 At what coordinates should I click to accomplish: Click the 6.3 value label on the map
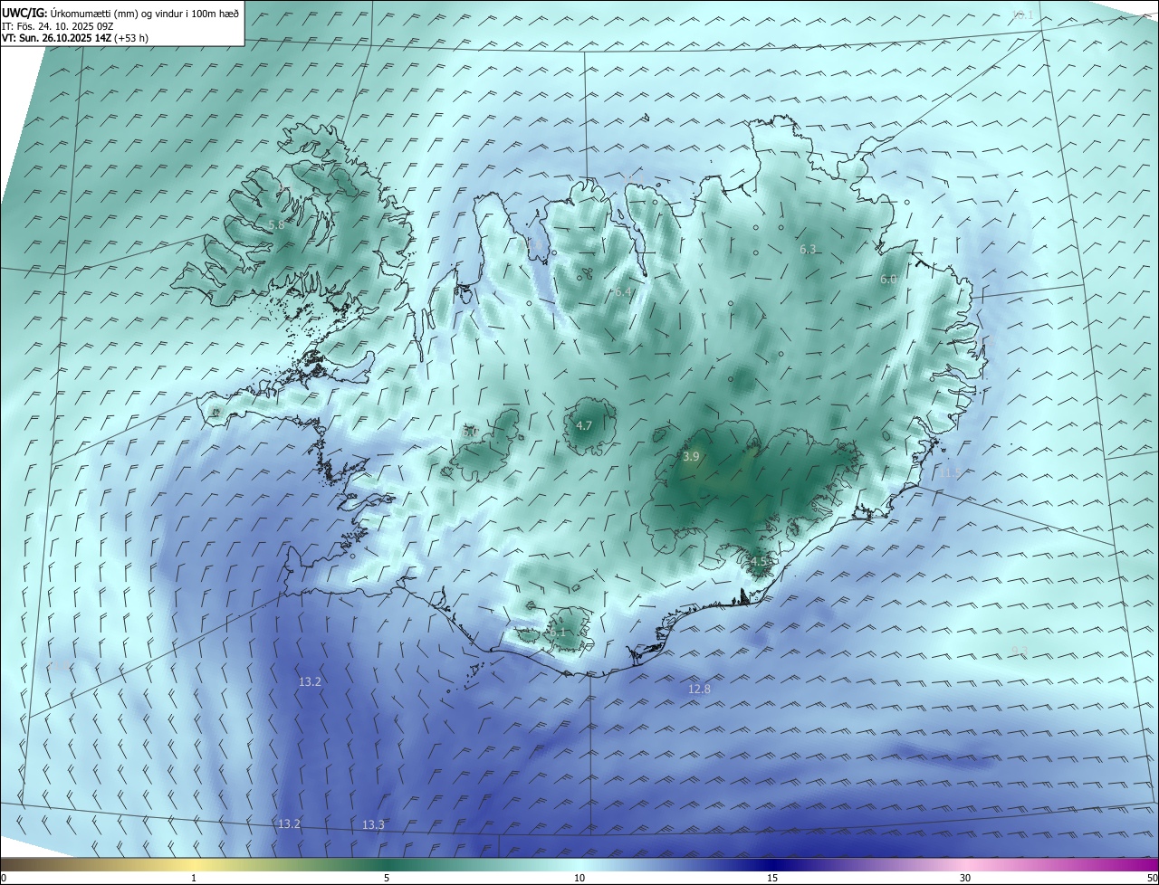point(808,249)
